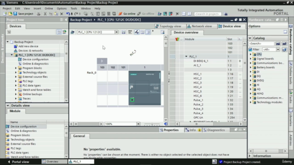Screen dimensions: 294x165
Task: Open the Info tab in inspector
Action: 192,130
